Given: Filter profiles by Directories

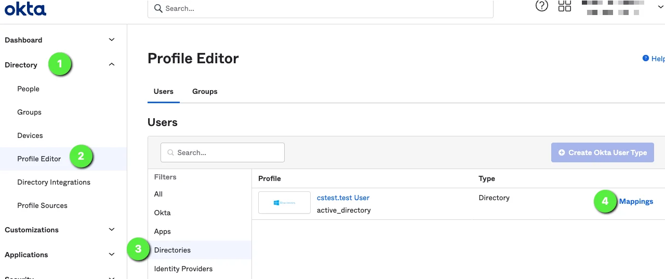Looking at the screenshot, I should 199,250.
